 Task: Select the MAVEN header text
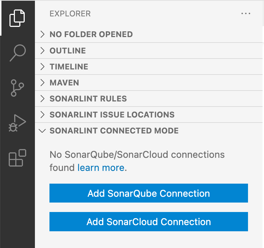(64, 83)
